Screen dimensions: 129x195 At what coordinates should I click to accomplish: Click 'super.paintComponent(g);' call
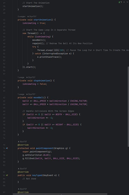(x=37, y=152)
